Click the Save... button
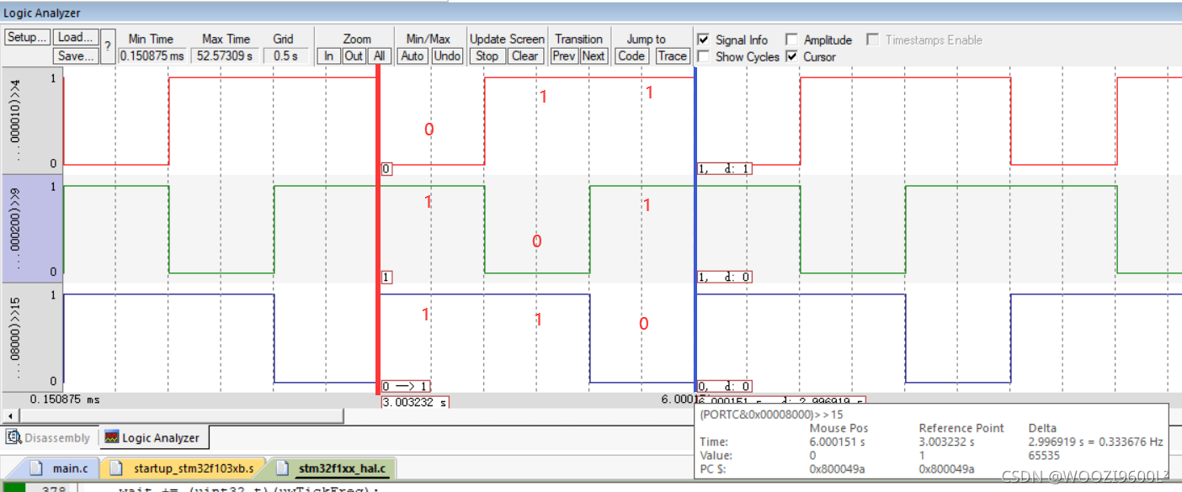This screenshot has height=492, width=1182. 76,56
